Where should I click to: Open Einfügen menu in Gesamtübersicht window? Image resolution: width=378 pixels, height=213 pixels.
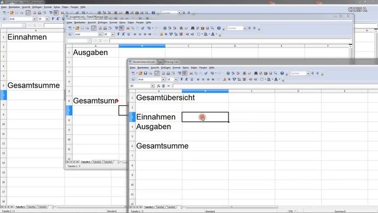pyautogui.click(x=165, y=67)
